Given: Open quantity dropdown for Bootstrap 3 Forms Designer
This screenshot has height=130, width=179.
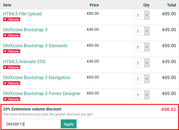Looking at the screenshot, I should coord(142,95).
